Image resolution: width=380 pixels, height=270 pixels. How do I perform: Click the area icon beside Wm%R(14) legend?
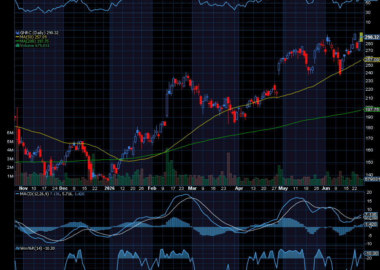17,248
